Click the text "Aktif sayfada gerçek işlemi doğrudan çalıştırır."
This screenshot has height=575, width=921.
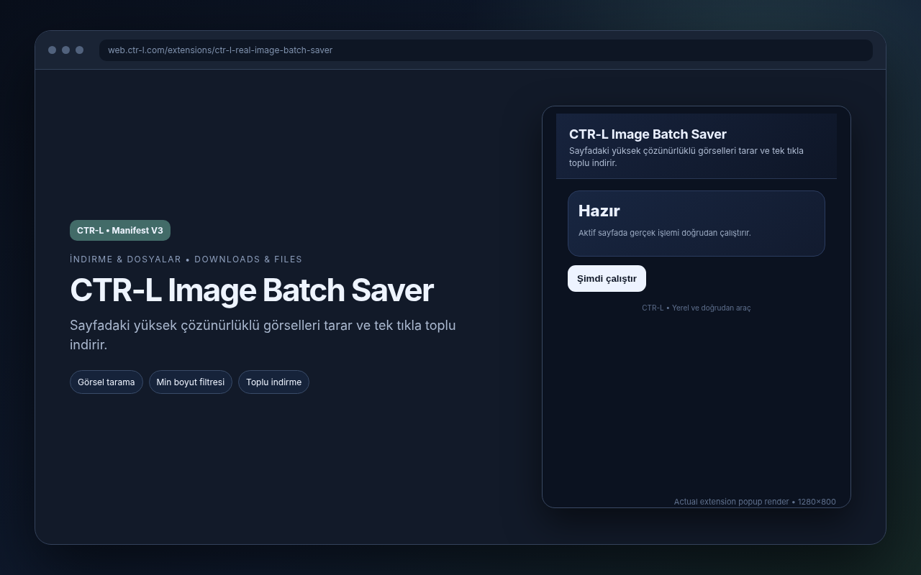point(664,233)
